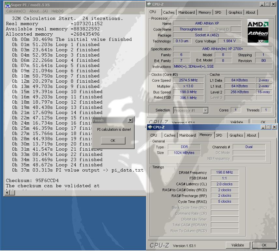Click the CPU-Z icon in back window title
Screen dimensions: 279x251
[149, 4]
